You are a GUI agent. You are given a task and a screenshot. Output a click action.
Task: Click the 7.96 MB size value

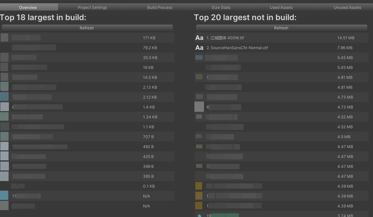[345, 47]
